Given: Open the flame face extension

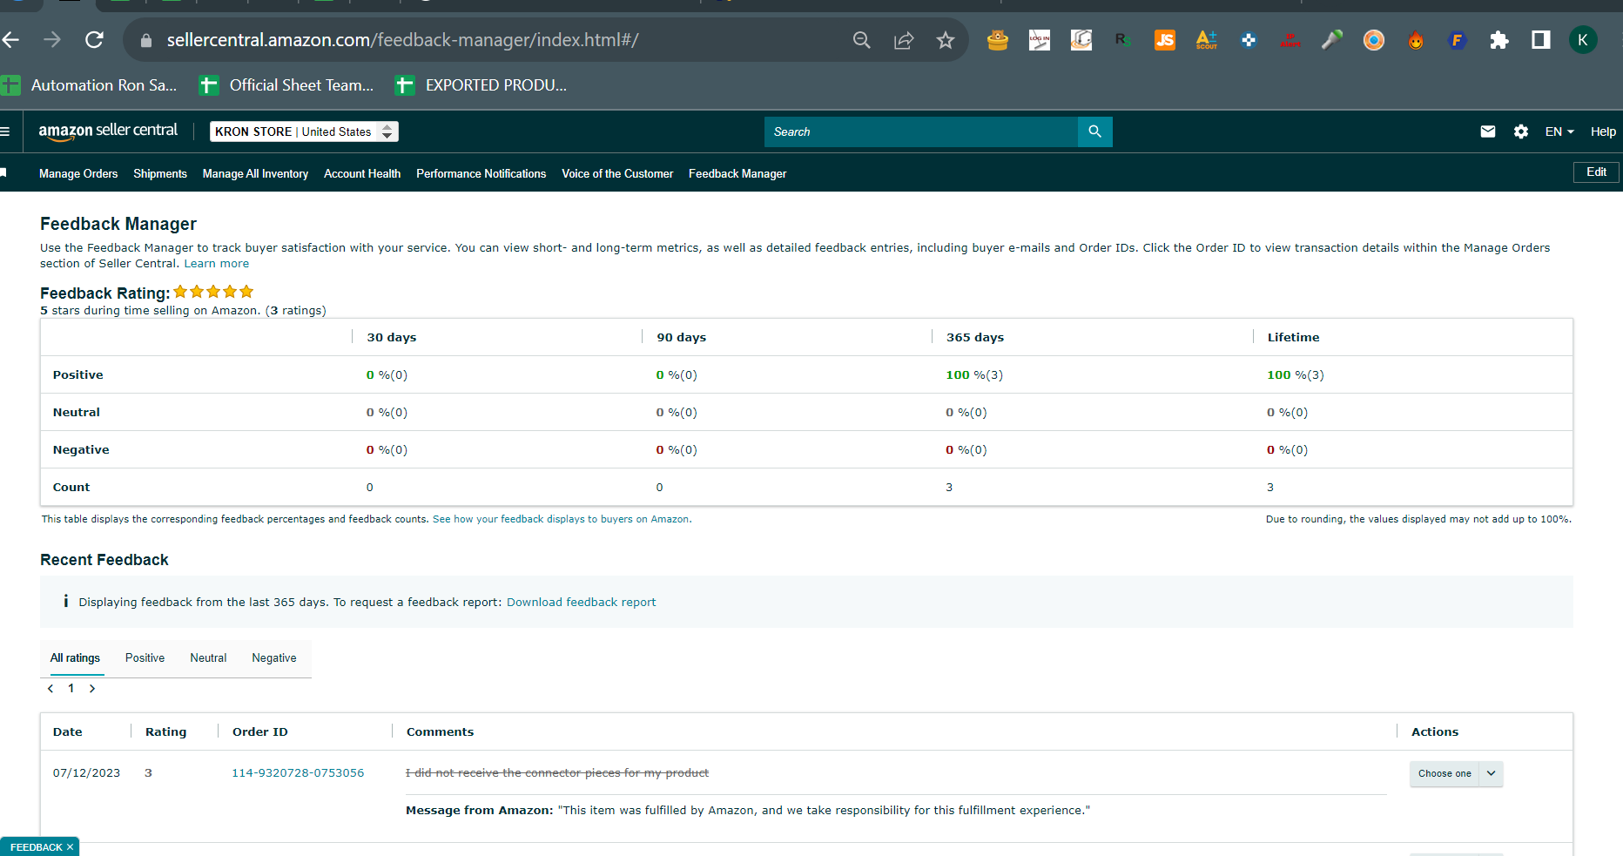Looking at the screenshot, I should coord(1416,40).
